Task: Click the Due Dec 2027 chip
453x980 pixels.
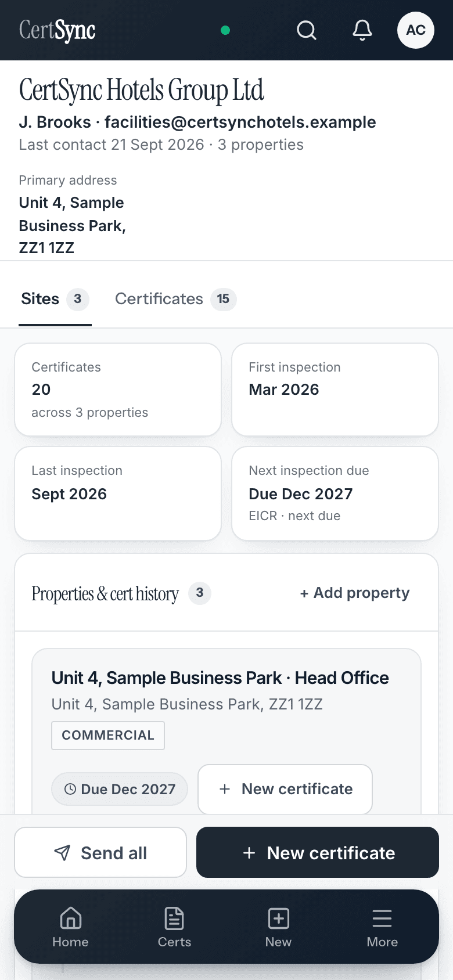Action: [120, 789]
